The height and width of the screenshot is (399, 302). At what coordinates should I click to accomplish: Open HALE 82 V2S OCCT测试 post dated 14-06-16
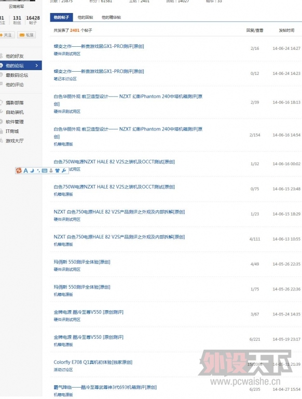114,162
